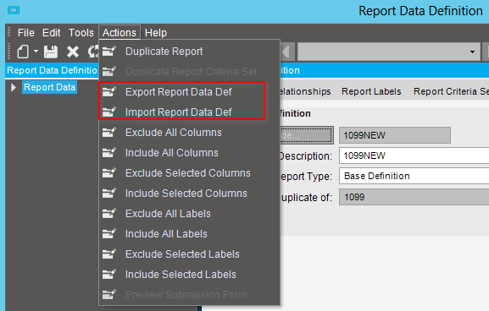Click the icon next to Include Selected Labels
The image size is (489, 311).
click(109, 274)
